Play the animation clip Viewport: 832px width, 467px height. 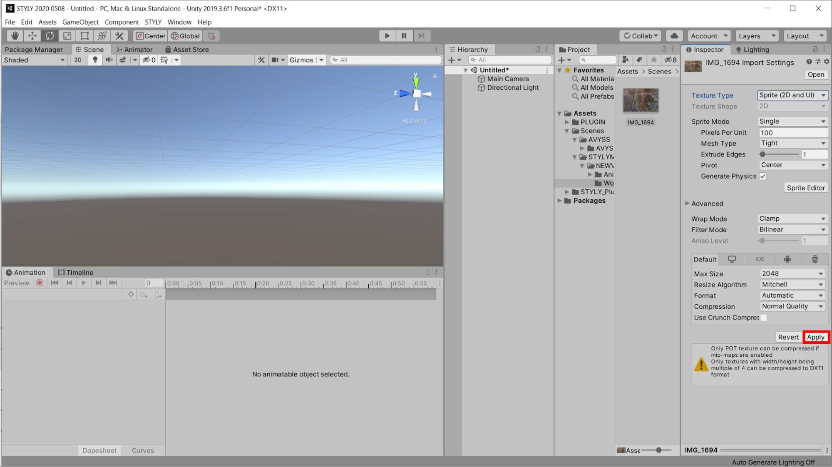(x=84, y=283)
